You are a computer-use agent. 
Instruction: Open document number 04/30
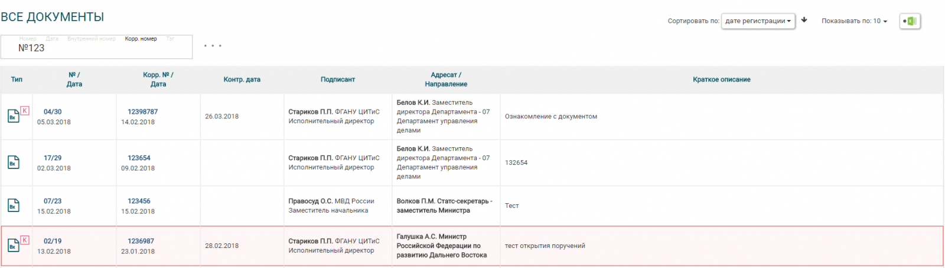(53, 112)
